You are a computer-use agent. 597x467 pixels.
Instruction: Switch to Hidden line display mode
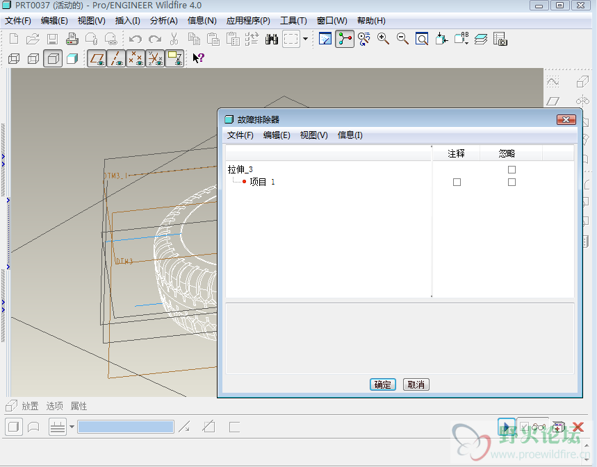click(33, 58)
